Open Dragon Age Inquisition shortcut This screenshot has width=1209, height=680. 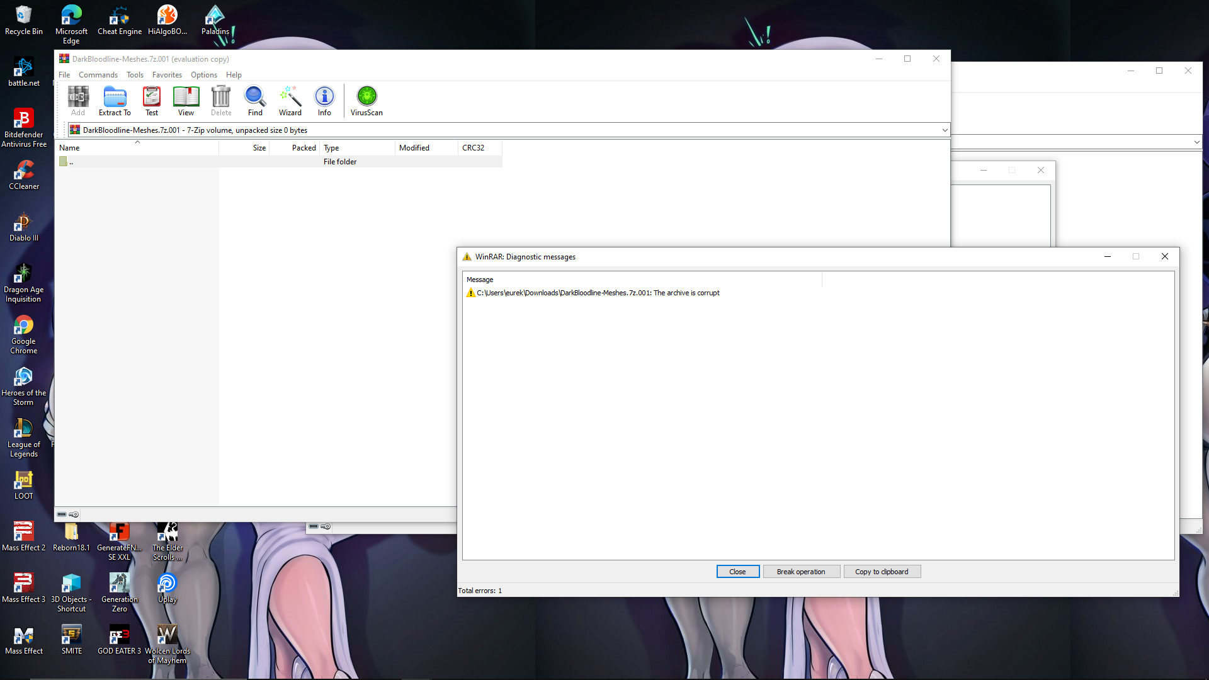click(x=24, y=283)
